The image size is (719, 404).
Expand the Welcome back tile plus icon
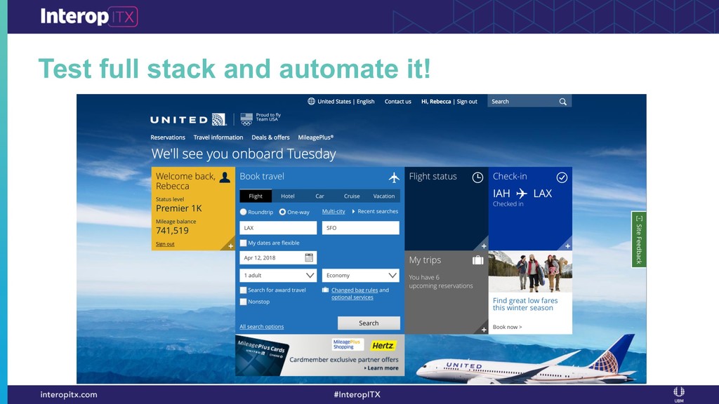pos(230,246)
